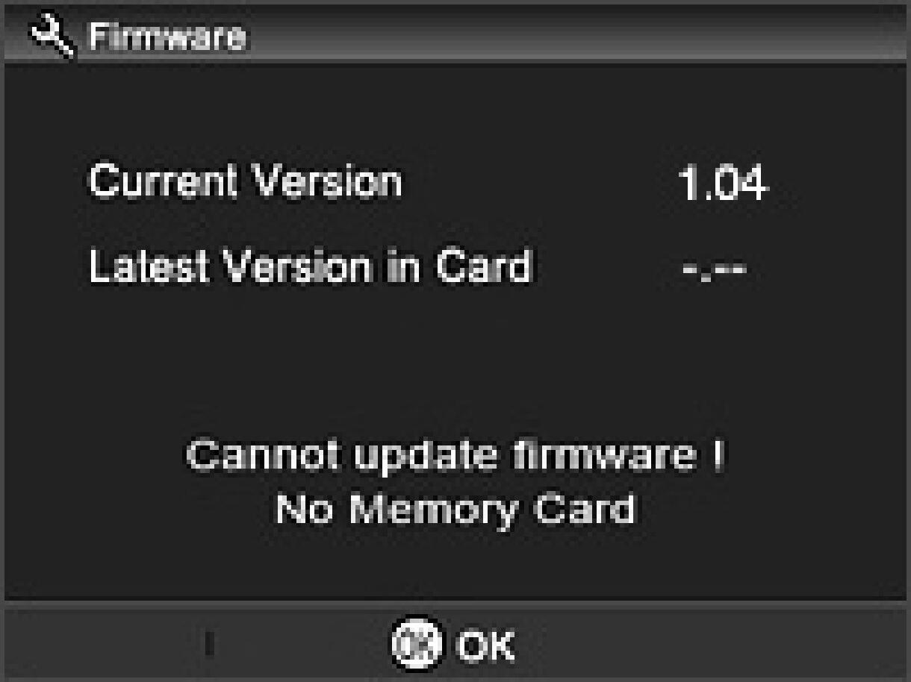The image size is (911, 682).
Task: Click the word Current in first row
Action: (163, 181)
